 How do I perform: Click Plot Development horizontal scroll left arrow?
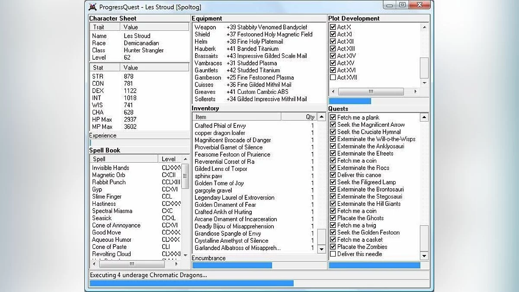tap(333, 92)
